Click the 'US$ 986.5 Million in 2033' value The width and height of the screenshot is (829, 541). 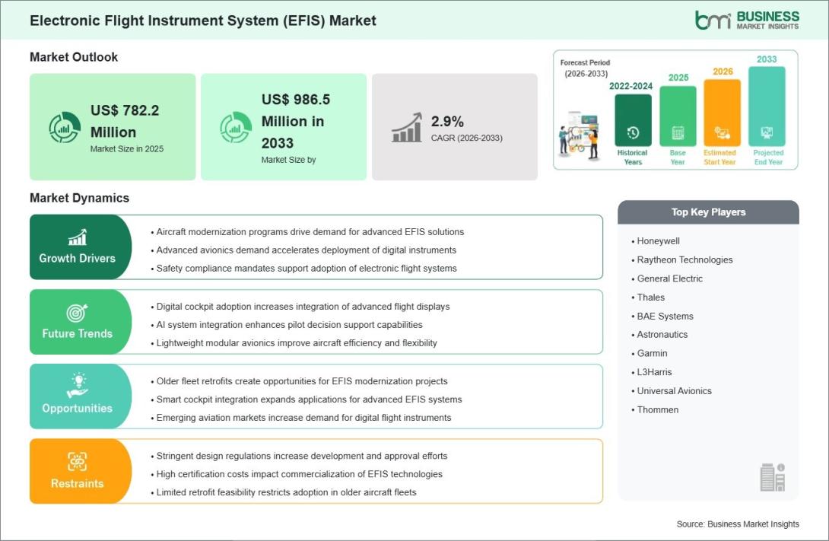tap(296, 121)
